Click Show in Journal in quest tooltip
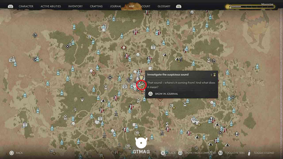This screenshot has height=159, width=283. coord(166,94)
